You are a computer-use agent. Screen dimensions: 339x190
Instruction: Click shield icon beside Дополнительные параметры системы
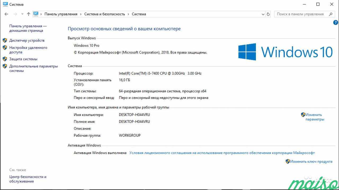click(x=5, y=66)
